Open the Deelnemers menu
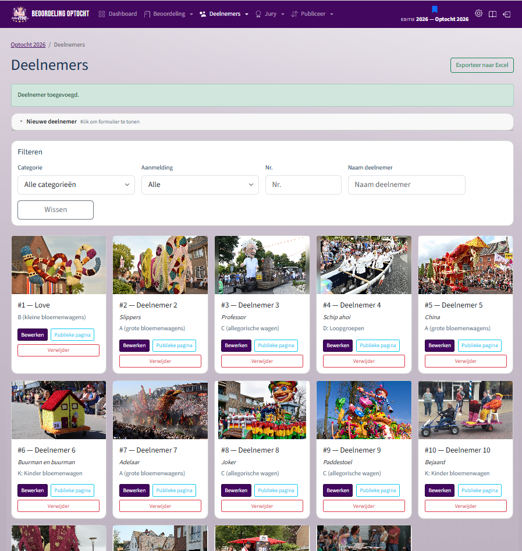The height and width of the screenshot is (551, 522). pos(225,14)
